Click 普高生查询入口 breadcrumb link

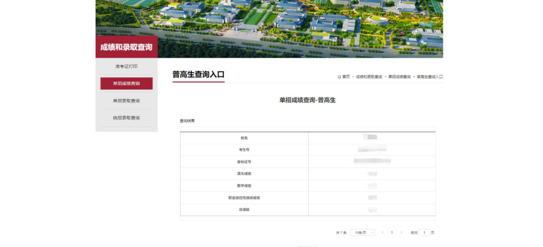point(430,77)
